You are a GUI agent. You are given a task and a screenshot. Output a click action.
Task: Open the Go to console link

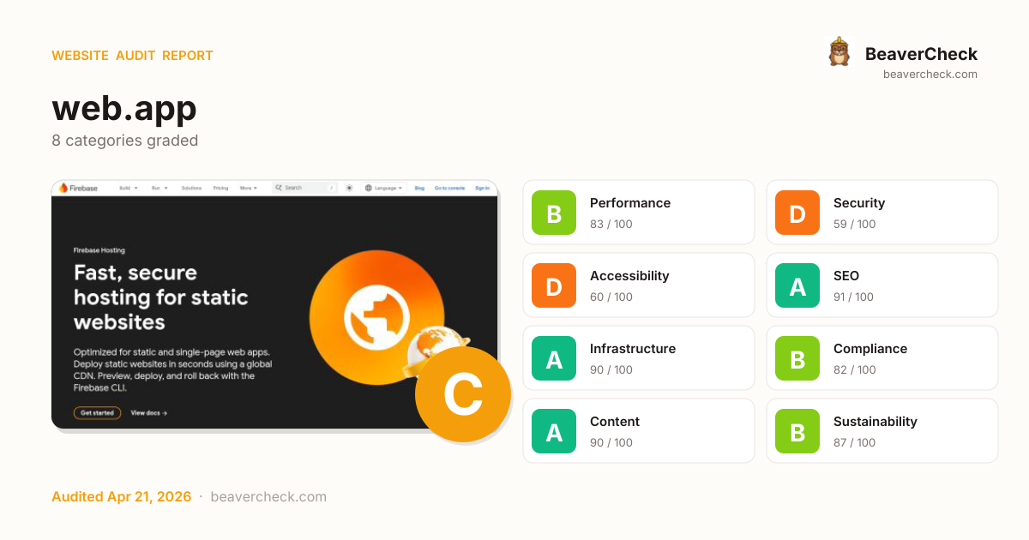[x=449, y=188]
